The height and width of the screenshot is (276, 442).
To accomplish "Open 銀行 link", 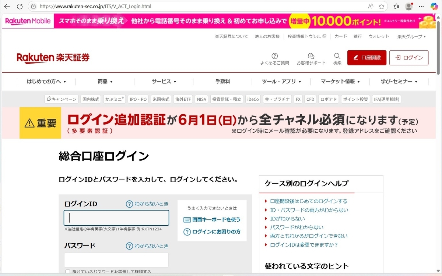I will (x=358, y=36).
